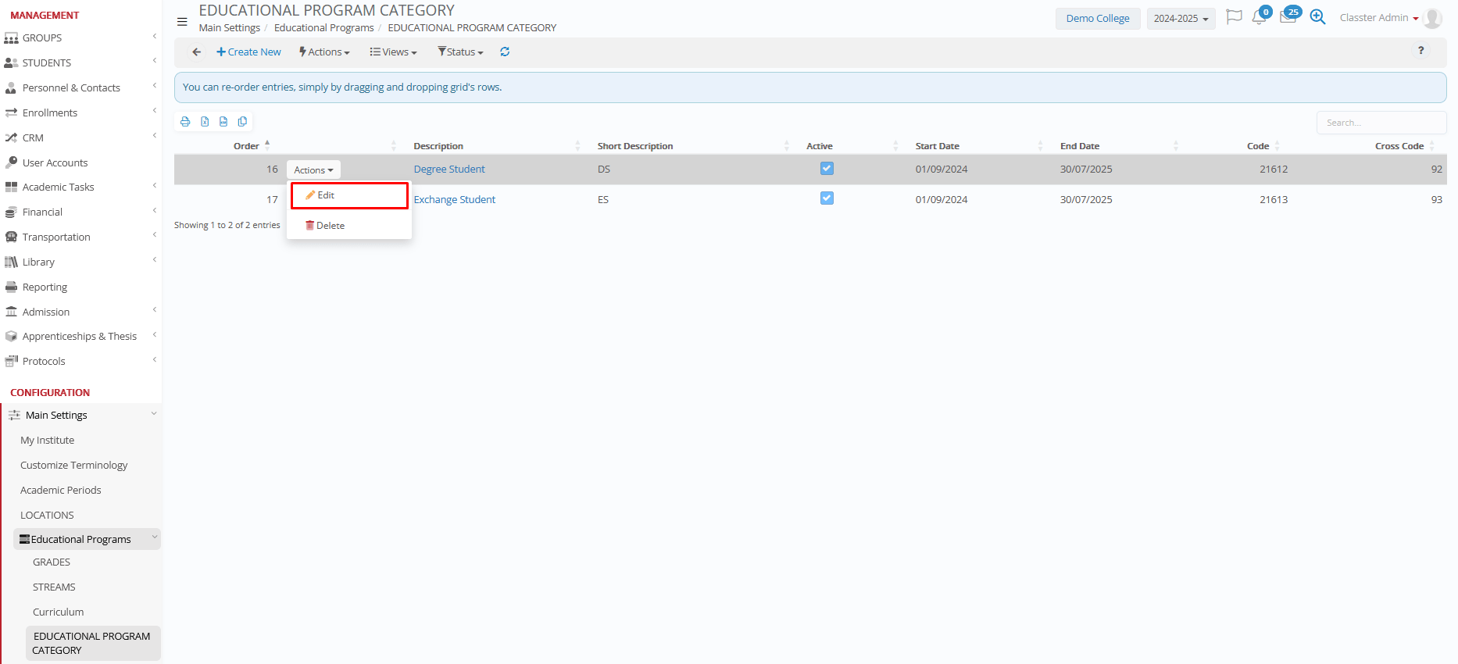
Task: Open Curriculum in the sidebar
Action: 58,612
